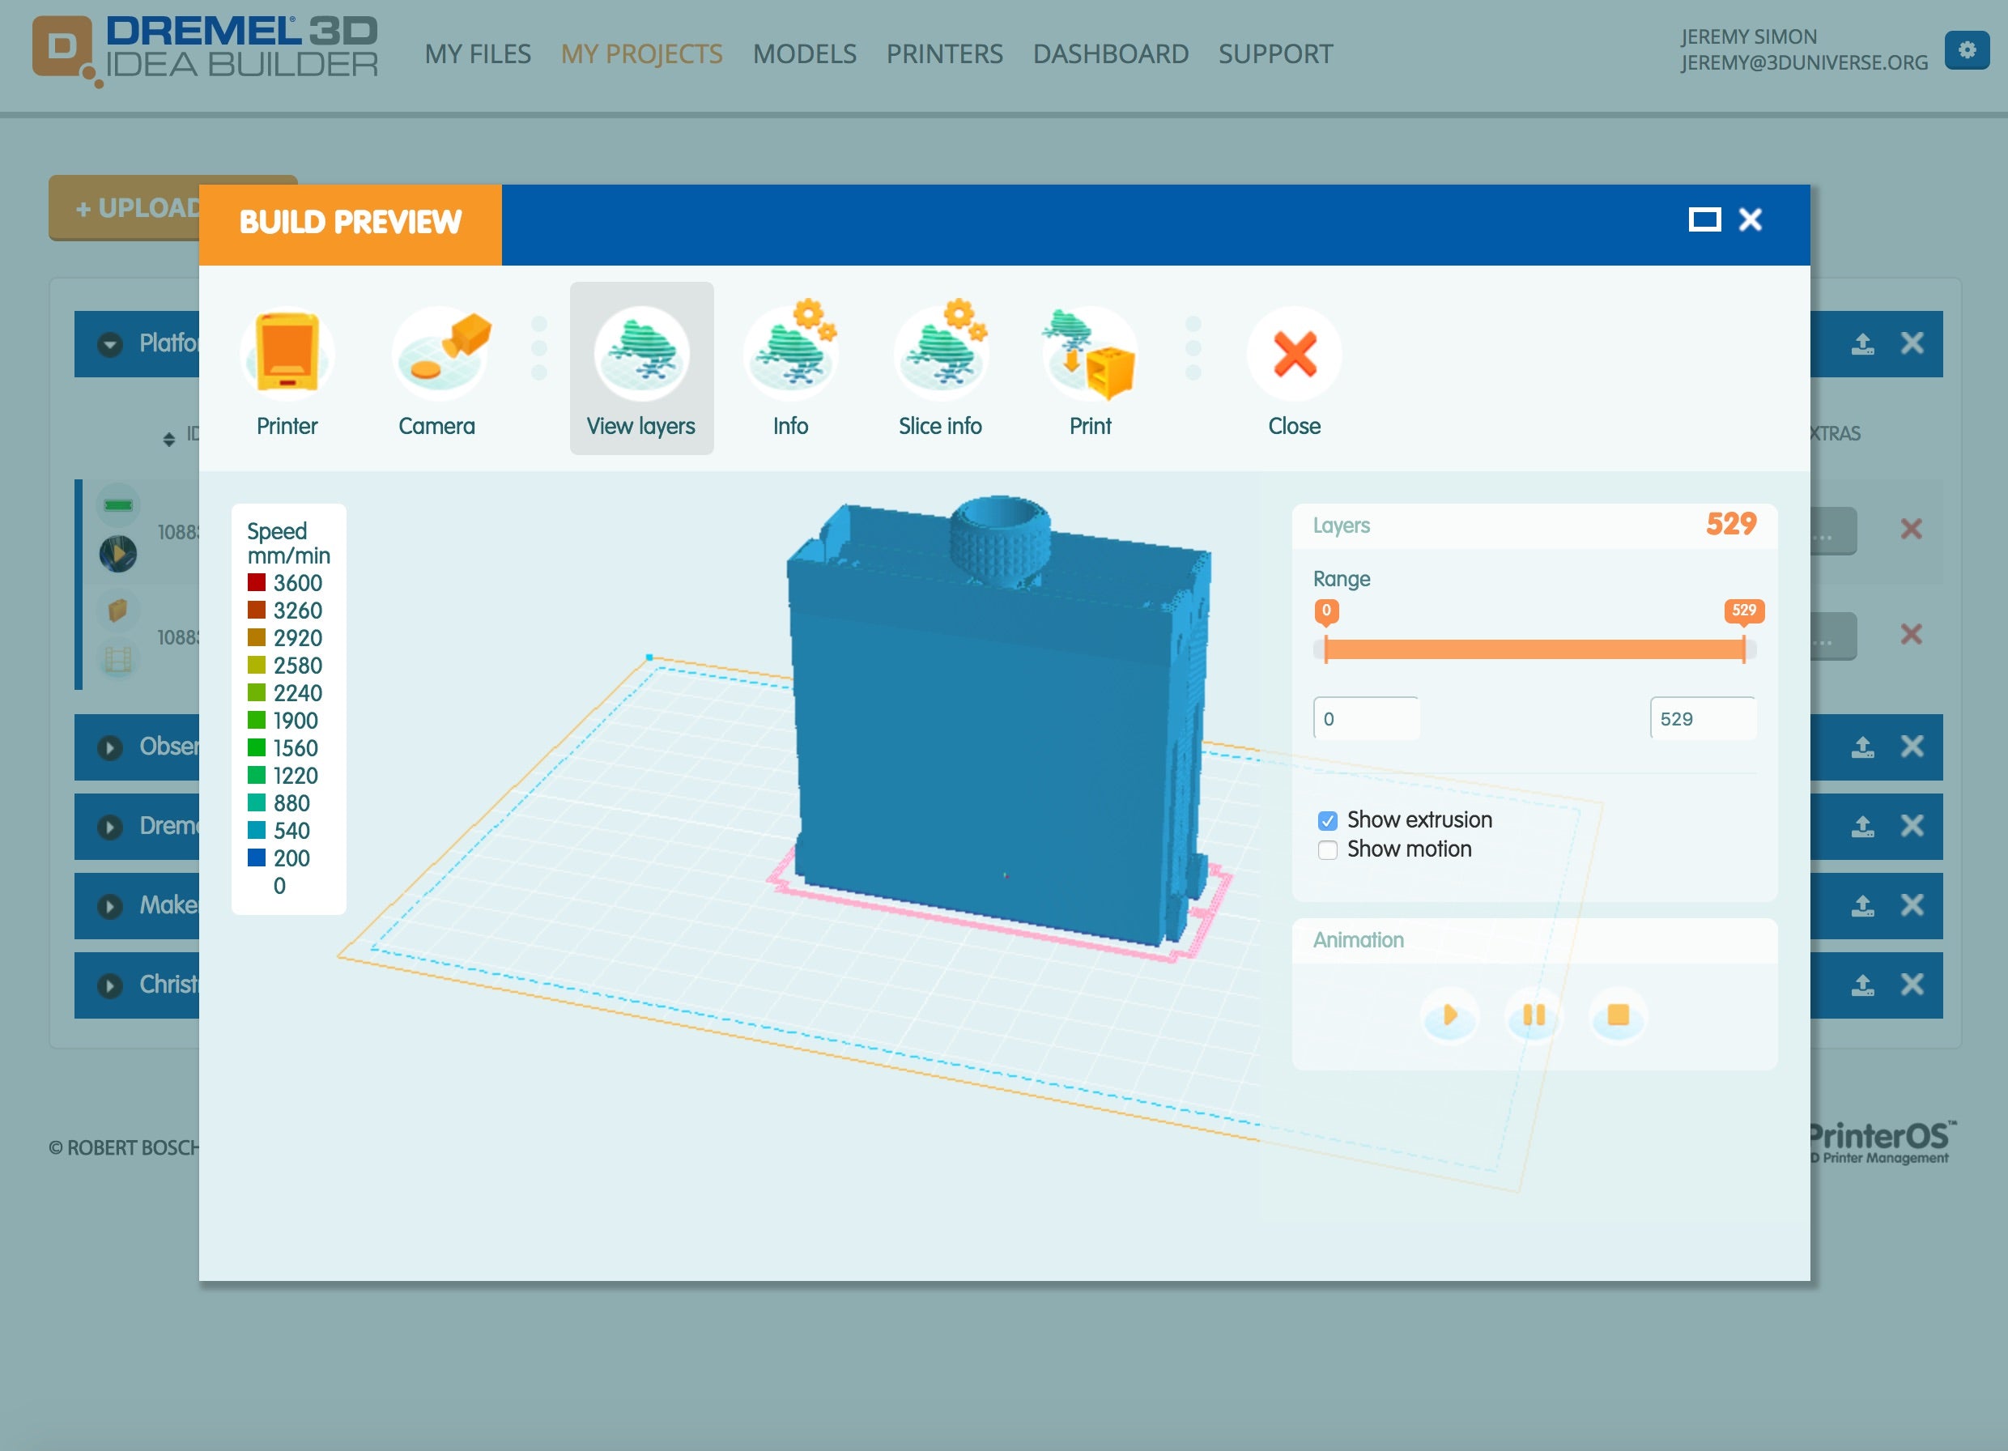Click upload icon on the Obser project row
Viewport: 2008px width, 1451px height.
point(1863,747)
